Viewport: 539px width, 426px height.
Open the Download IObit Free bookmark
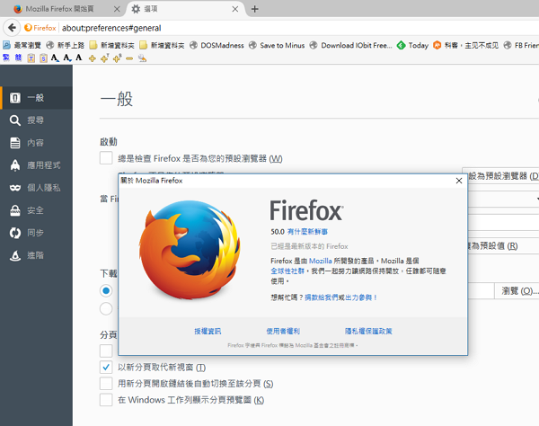pos(350,45)
